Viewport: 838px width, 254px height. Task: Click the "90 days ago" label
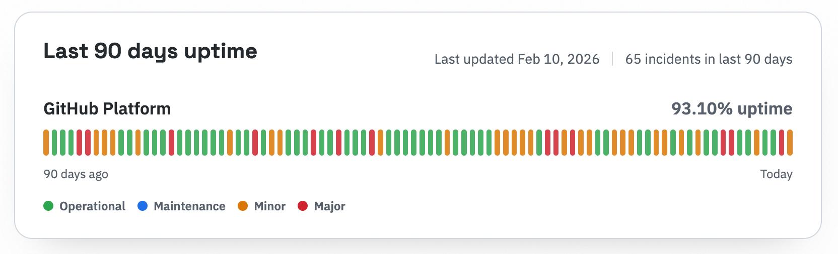[76, 174]
